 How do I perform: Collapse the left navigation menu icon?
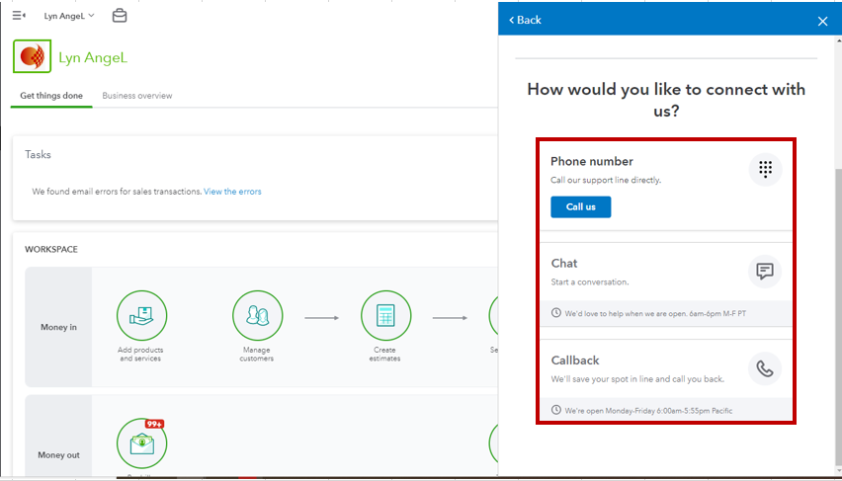(19, 16)
